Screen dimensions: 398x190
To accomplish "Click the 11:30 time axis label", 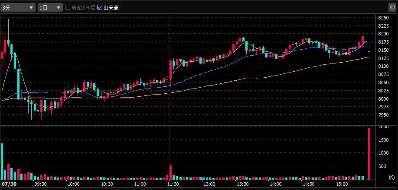I will click(173, 184).
